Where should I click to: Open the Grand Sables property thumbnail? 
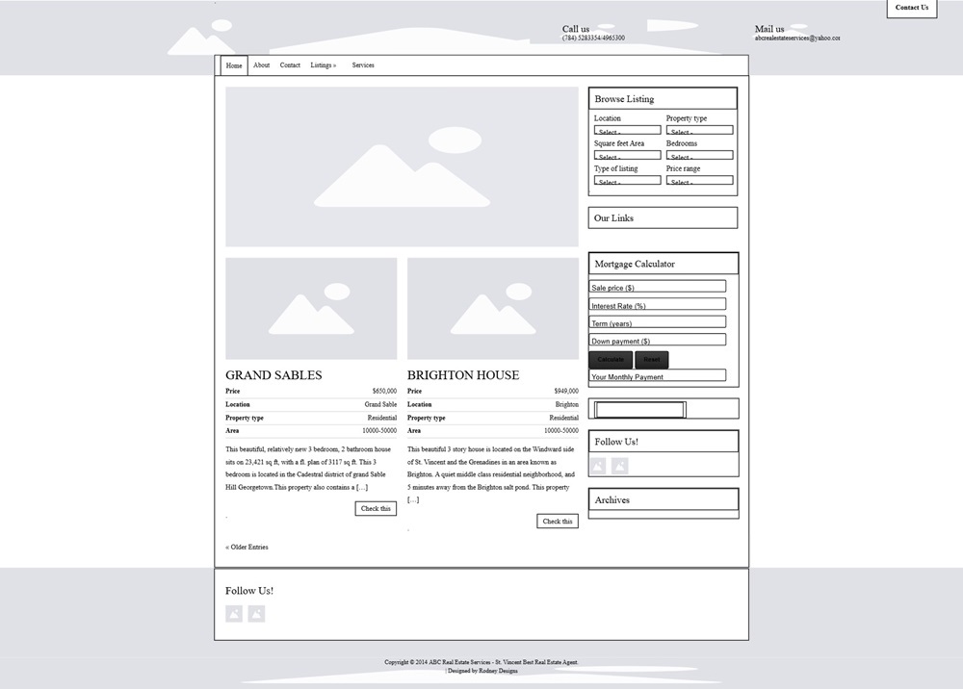(311, 309)
